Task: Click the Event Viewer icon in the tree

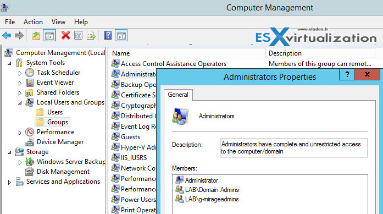Action: (x=30, y=83)
